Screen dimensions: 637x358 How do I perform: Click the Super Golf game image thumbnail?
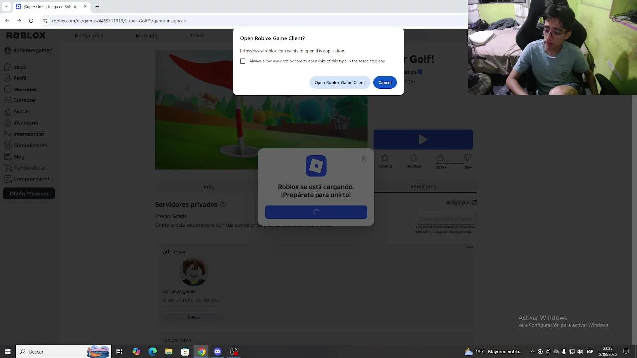pos(261,110)
